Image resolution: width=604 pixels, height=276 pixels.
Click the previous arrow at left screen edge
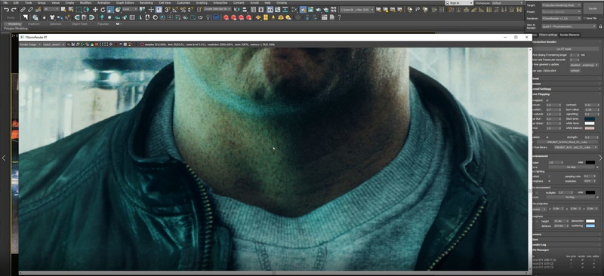pos(4,158)
